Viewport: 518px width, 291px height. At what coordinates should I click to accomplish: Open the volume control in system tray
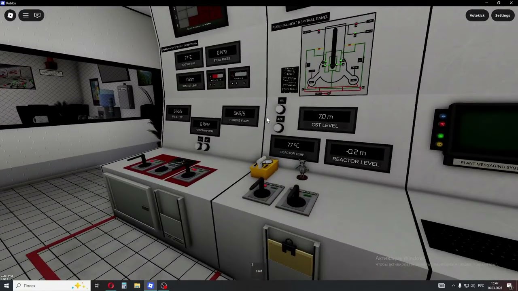point(473,286)
